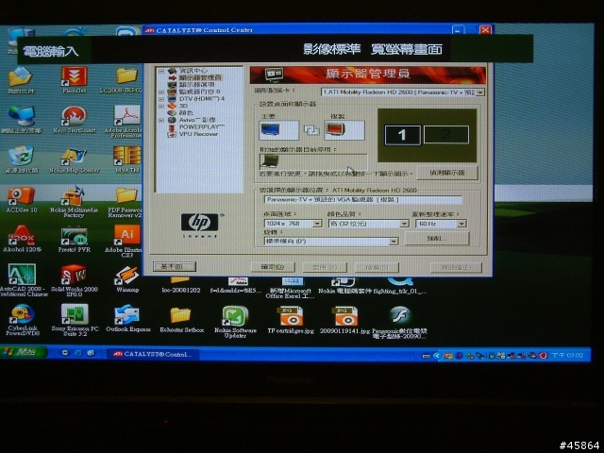Click the 強制... force button

pyautogui.click(x=436, y=239)
